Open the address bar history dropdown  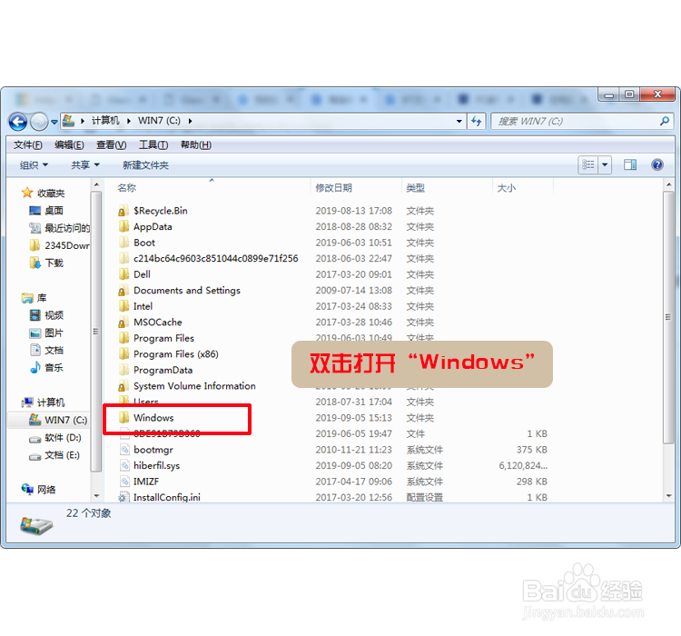(x=459, y=121)
